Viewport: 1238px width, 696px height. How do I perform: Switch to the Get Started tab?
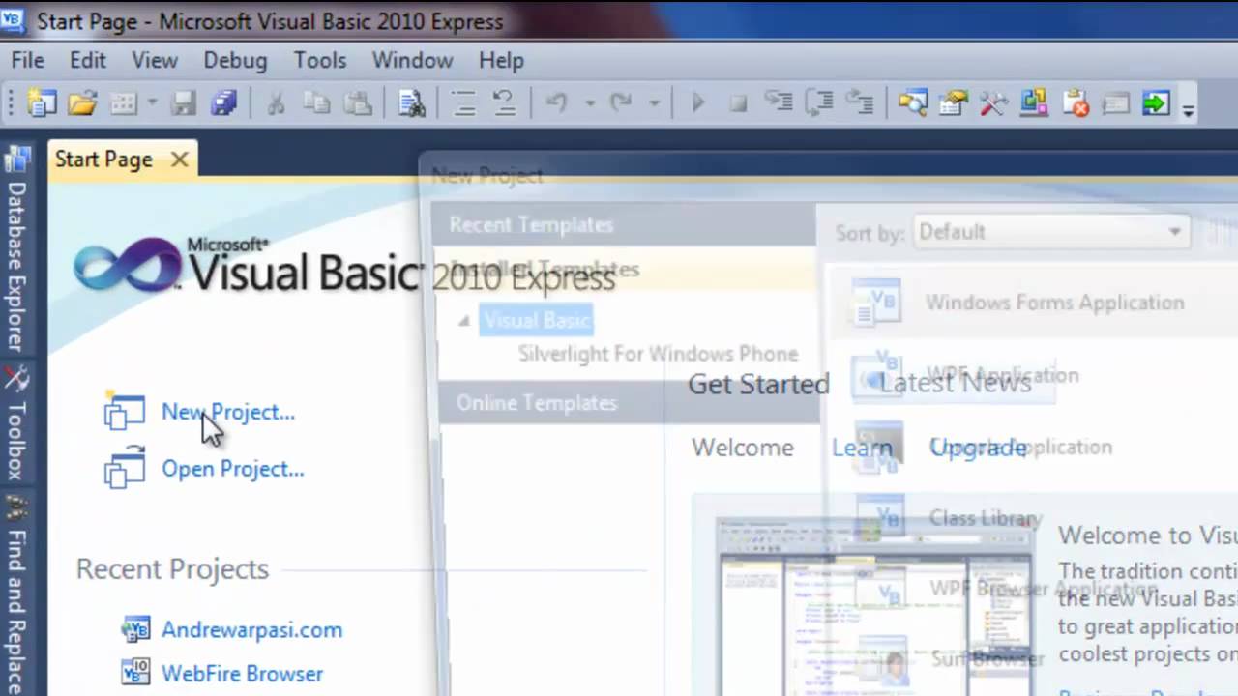(758, 384)
